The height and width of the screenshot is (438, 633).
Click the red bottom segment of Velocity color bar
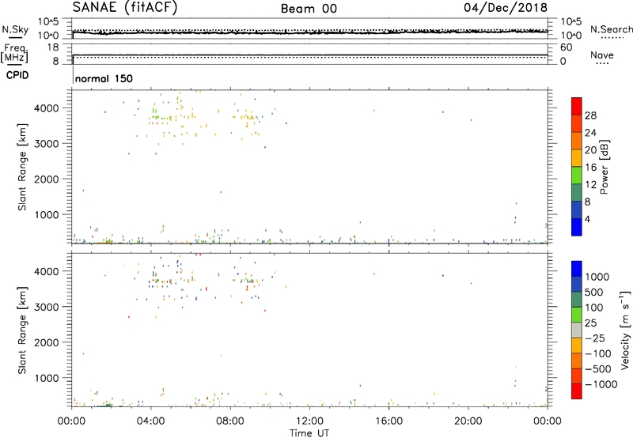(577, 391)
